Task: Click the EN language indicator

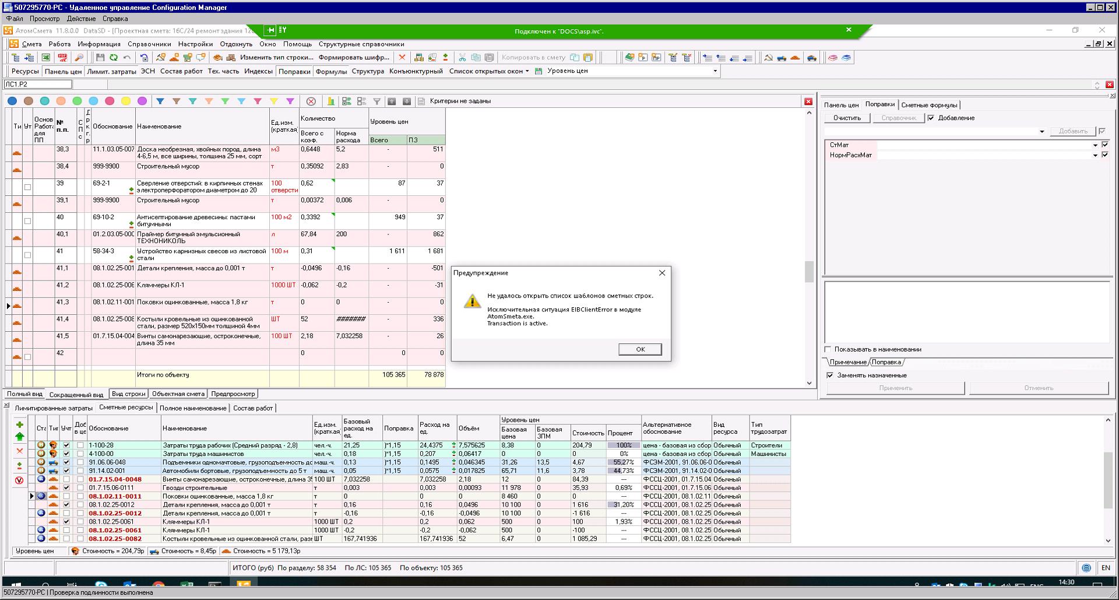Action: click(1105, 567)
